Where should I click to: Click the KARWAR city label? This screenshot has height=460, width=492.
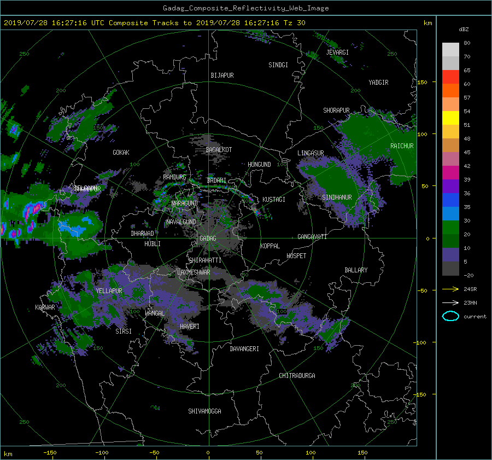[x=45, y=307]
